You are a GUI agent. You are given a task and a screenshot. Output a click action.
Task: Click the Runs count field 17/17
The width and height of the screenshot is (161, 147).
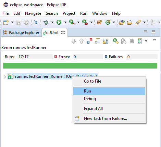point(35,57)
